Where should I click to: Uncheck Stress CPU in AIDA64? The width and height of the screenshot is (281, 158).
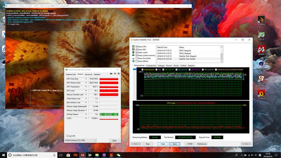(x=137, y=47)
